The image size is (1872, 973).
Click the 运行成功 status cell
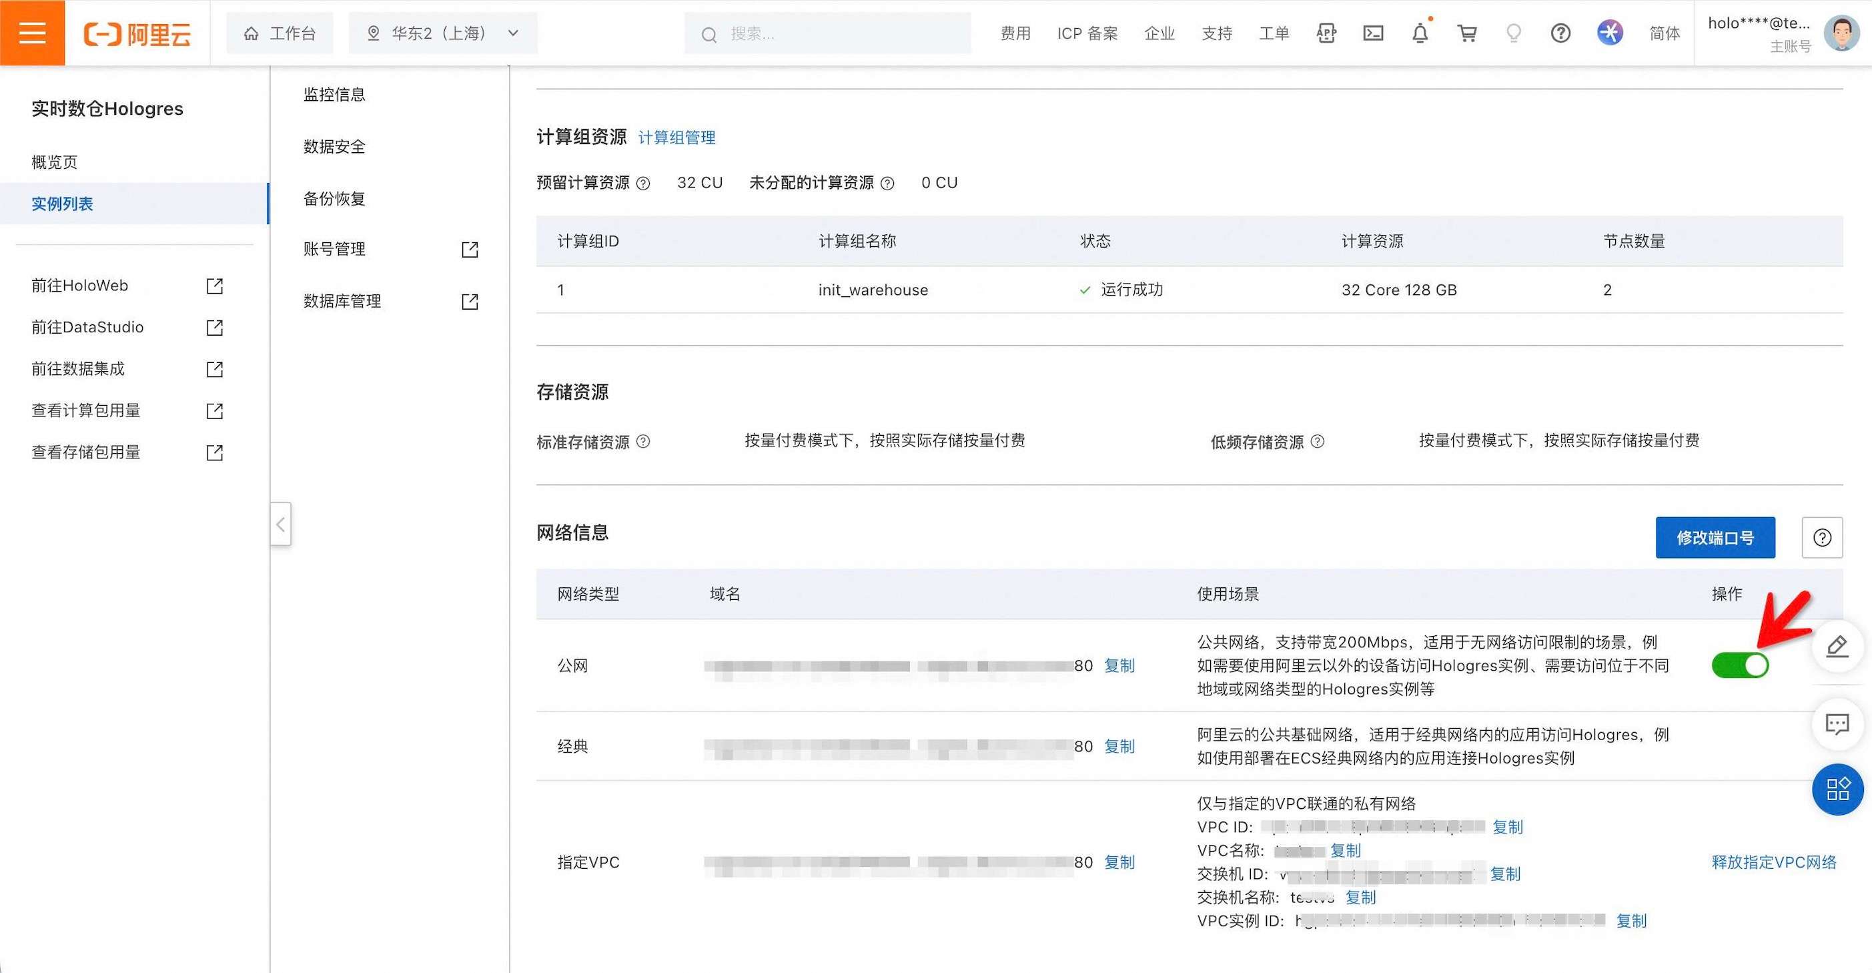point(1121,290)
